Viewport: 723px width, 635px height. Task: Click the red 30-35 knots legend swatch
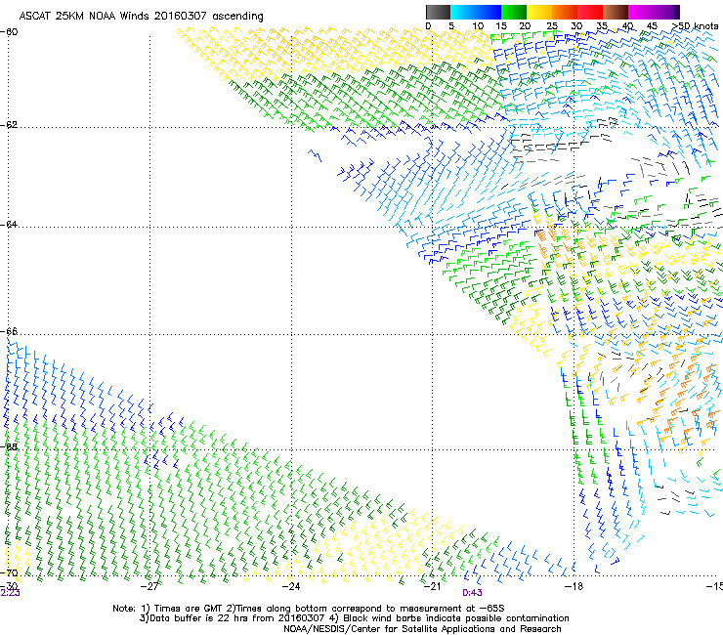(590, 12)
